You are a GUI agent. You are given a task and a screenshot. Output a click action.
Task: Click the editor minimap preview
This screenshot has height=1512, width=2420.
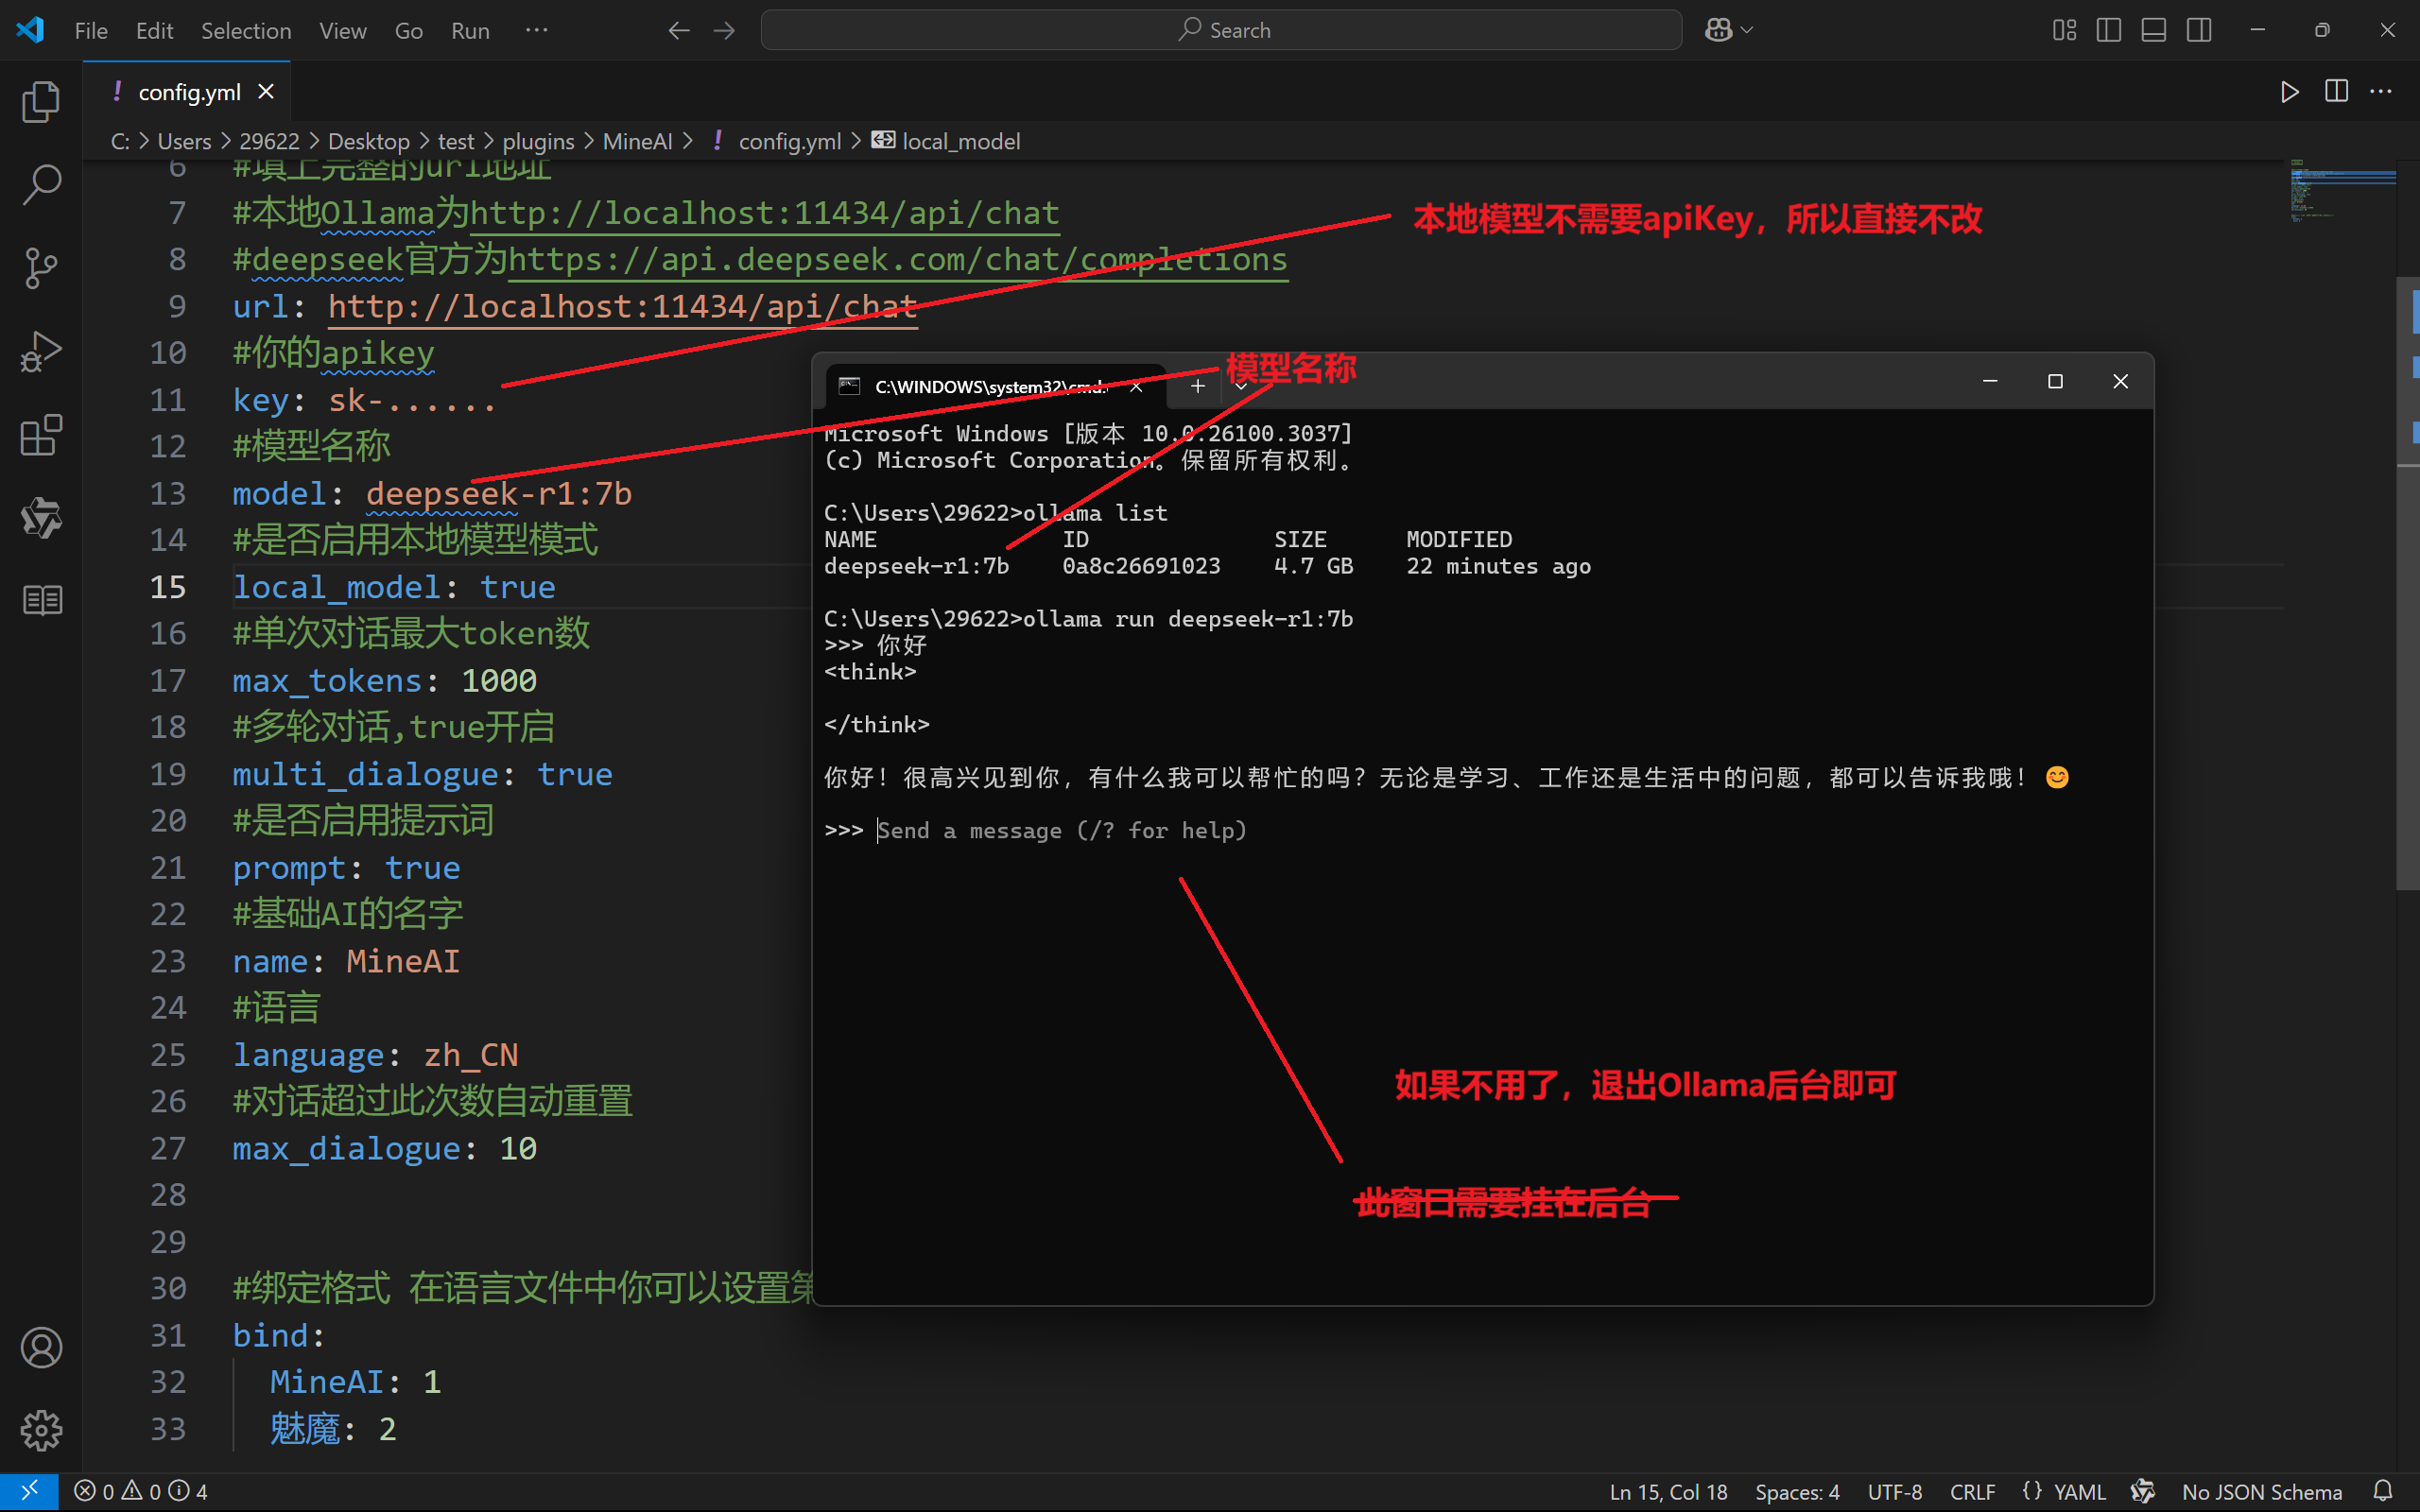point(2342,190)
